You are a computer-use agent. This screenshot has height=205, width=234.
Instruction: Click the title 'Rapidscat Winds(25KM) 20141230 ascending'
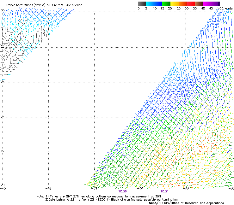(44, 5)
